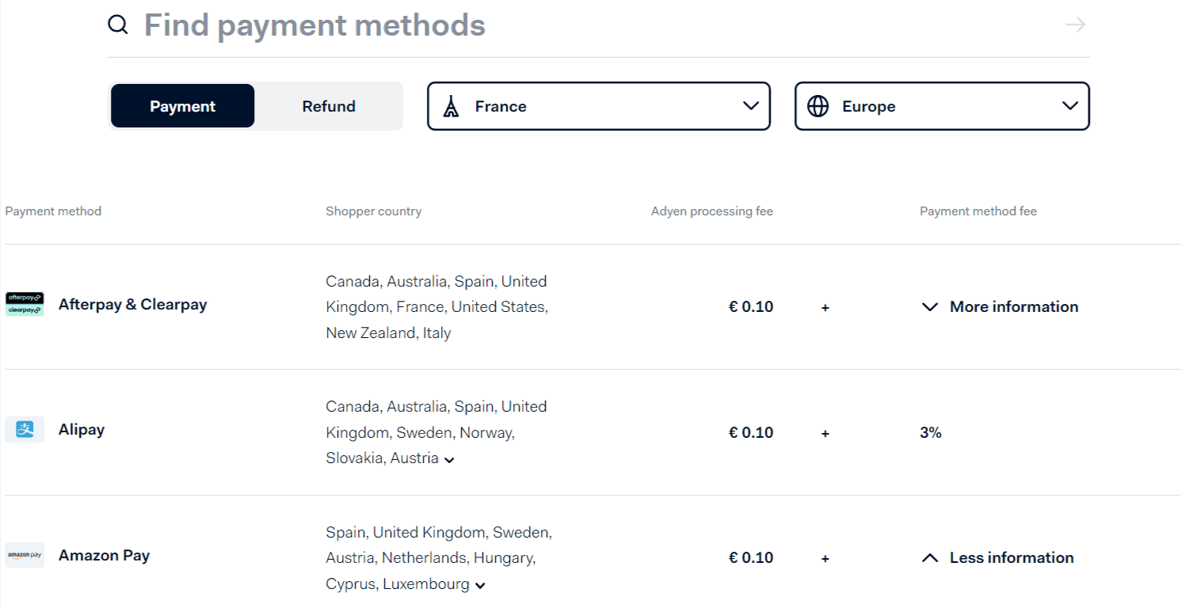Click the Eiffel Tower country icon

(451, 105)
